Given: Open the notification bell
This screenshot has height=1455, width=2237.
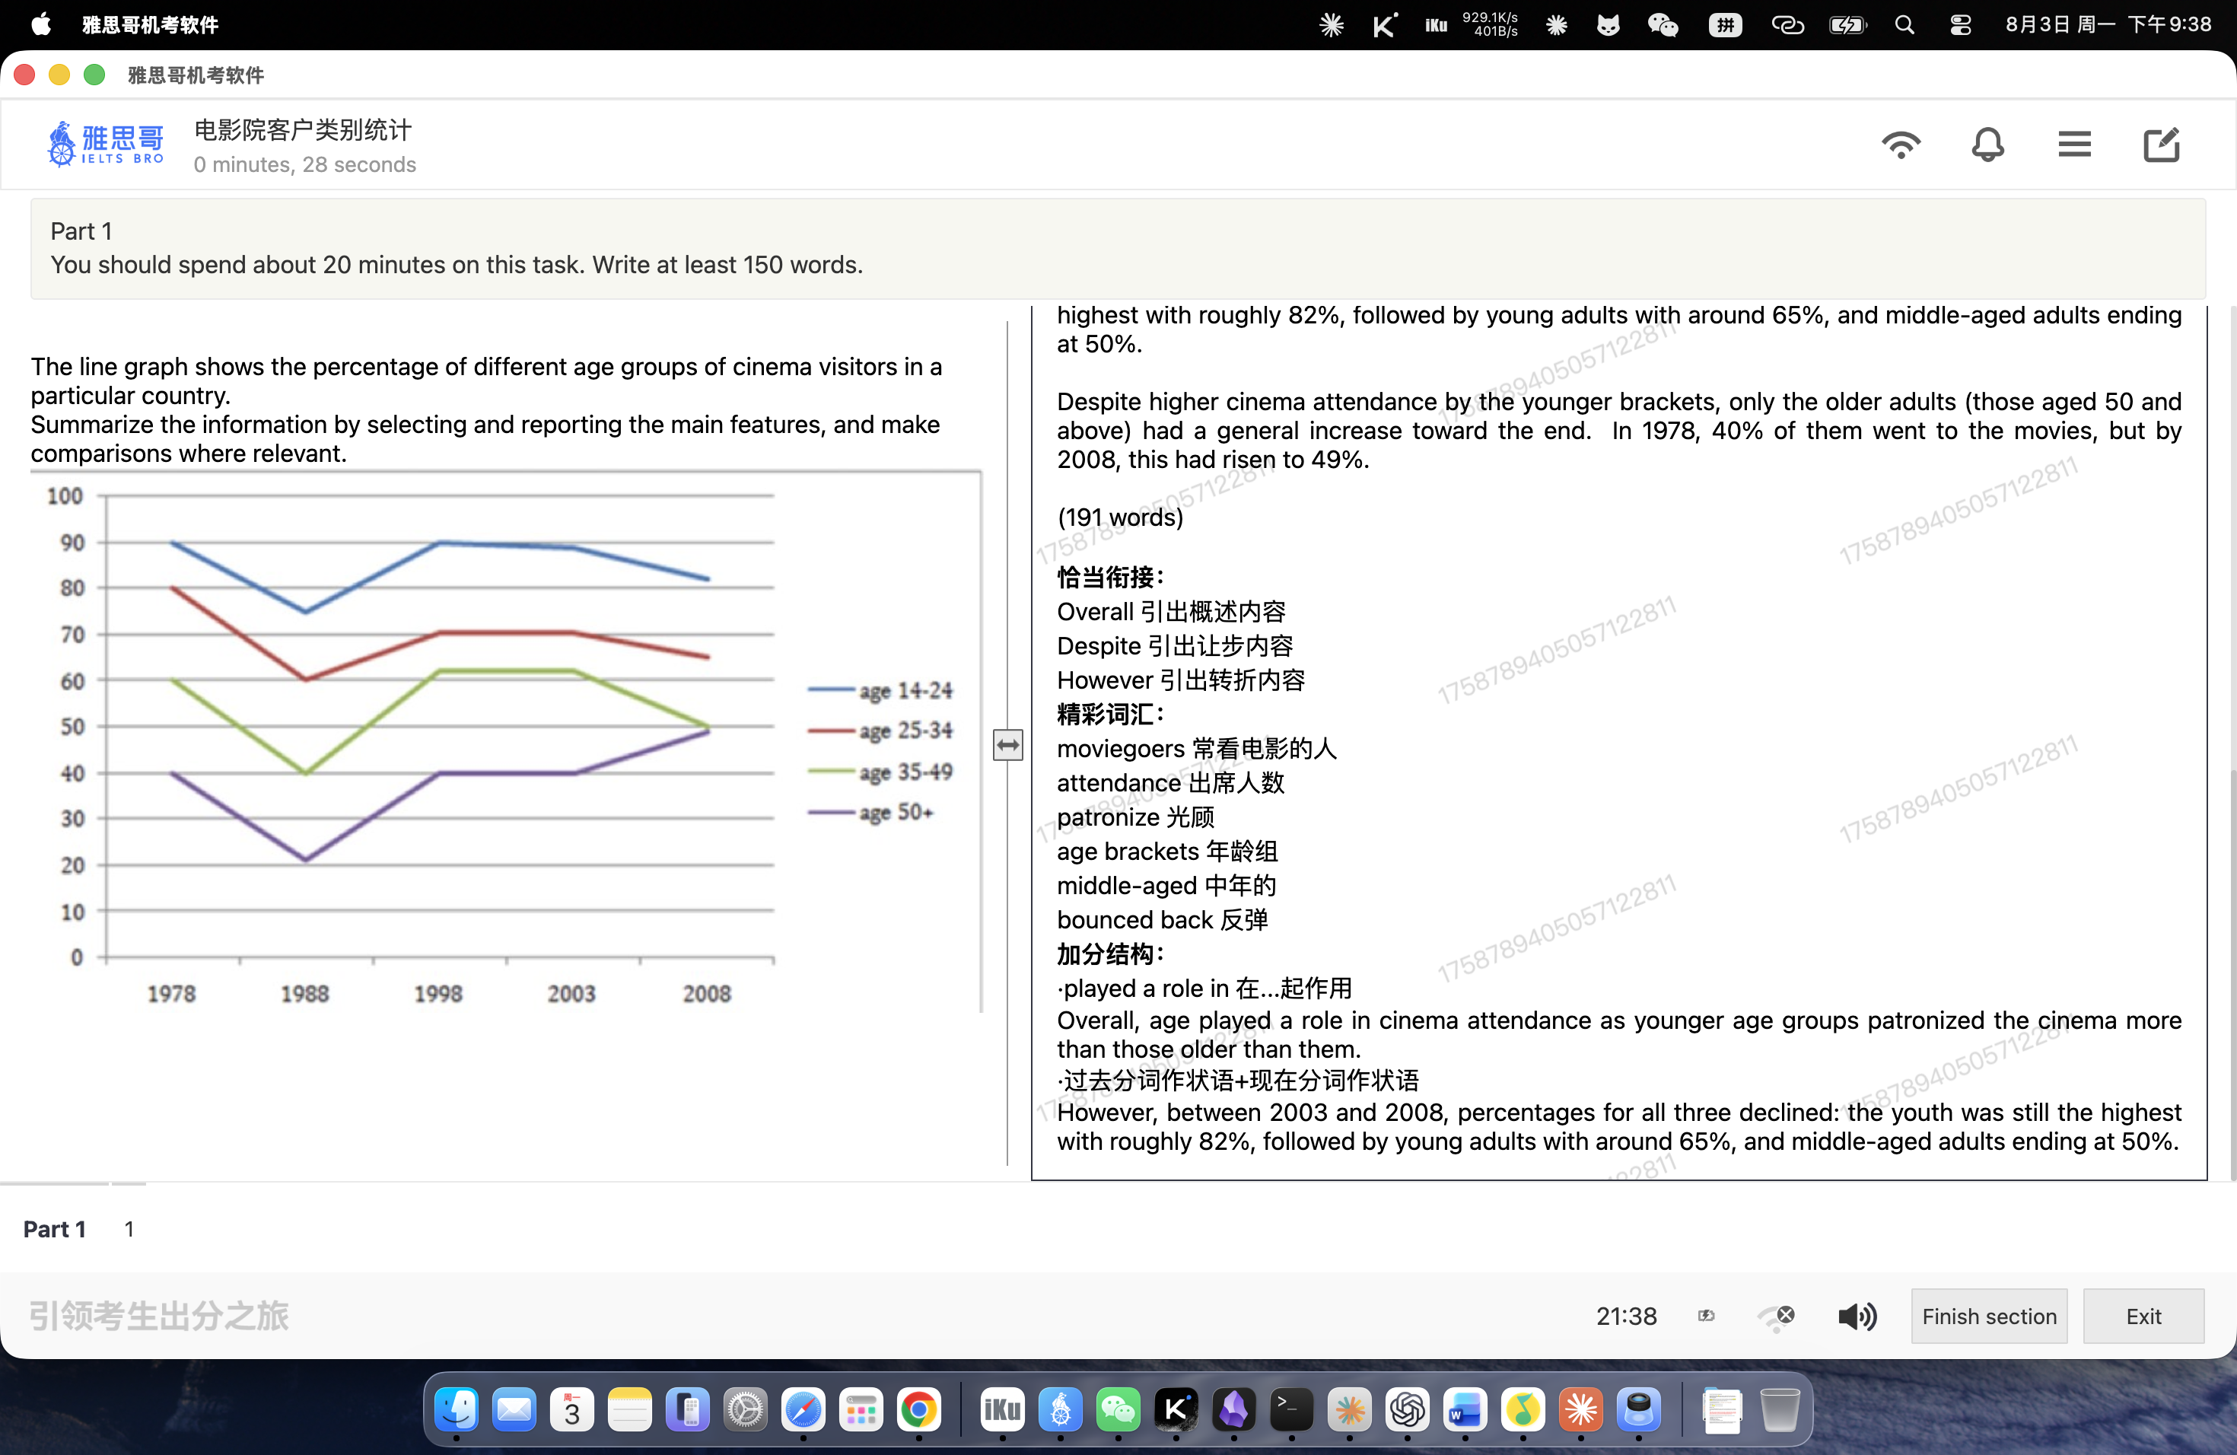Looking at the screenshot, I should click(1987, 145).
